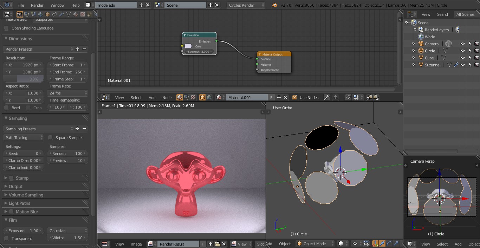Enable the Stamp panel checkbox
This screenshot has height=248, width=480.
point(11,178)
